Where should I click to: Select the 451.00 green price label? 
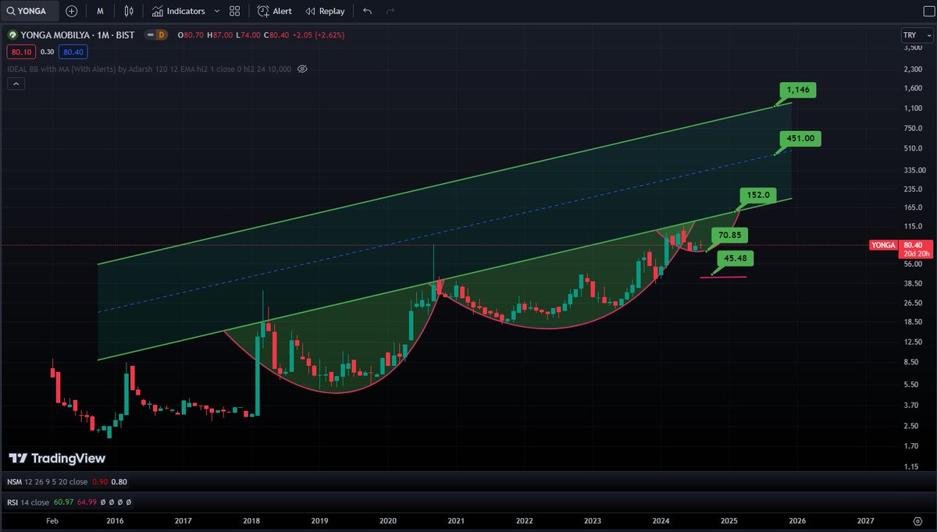pos(800,138)
